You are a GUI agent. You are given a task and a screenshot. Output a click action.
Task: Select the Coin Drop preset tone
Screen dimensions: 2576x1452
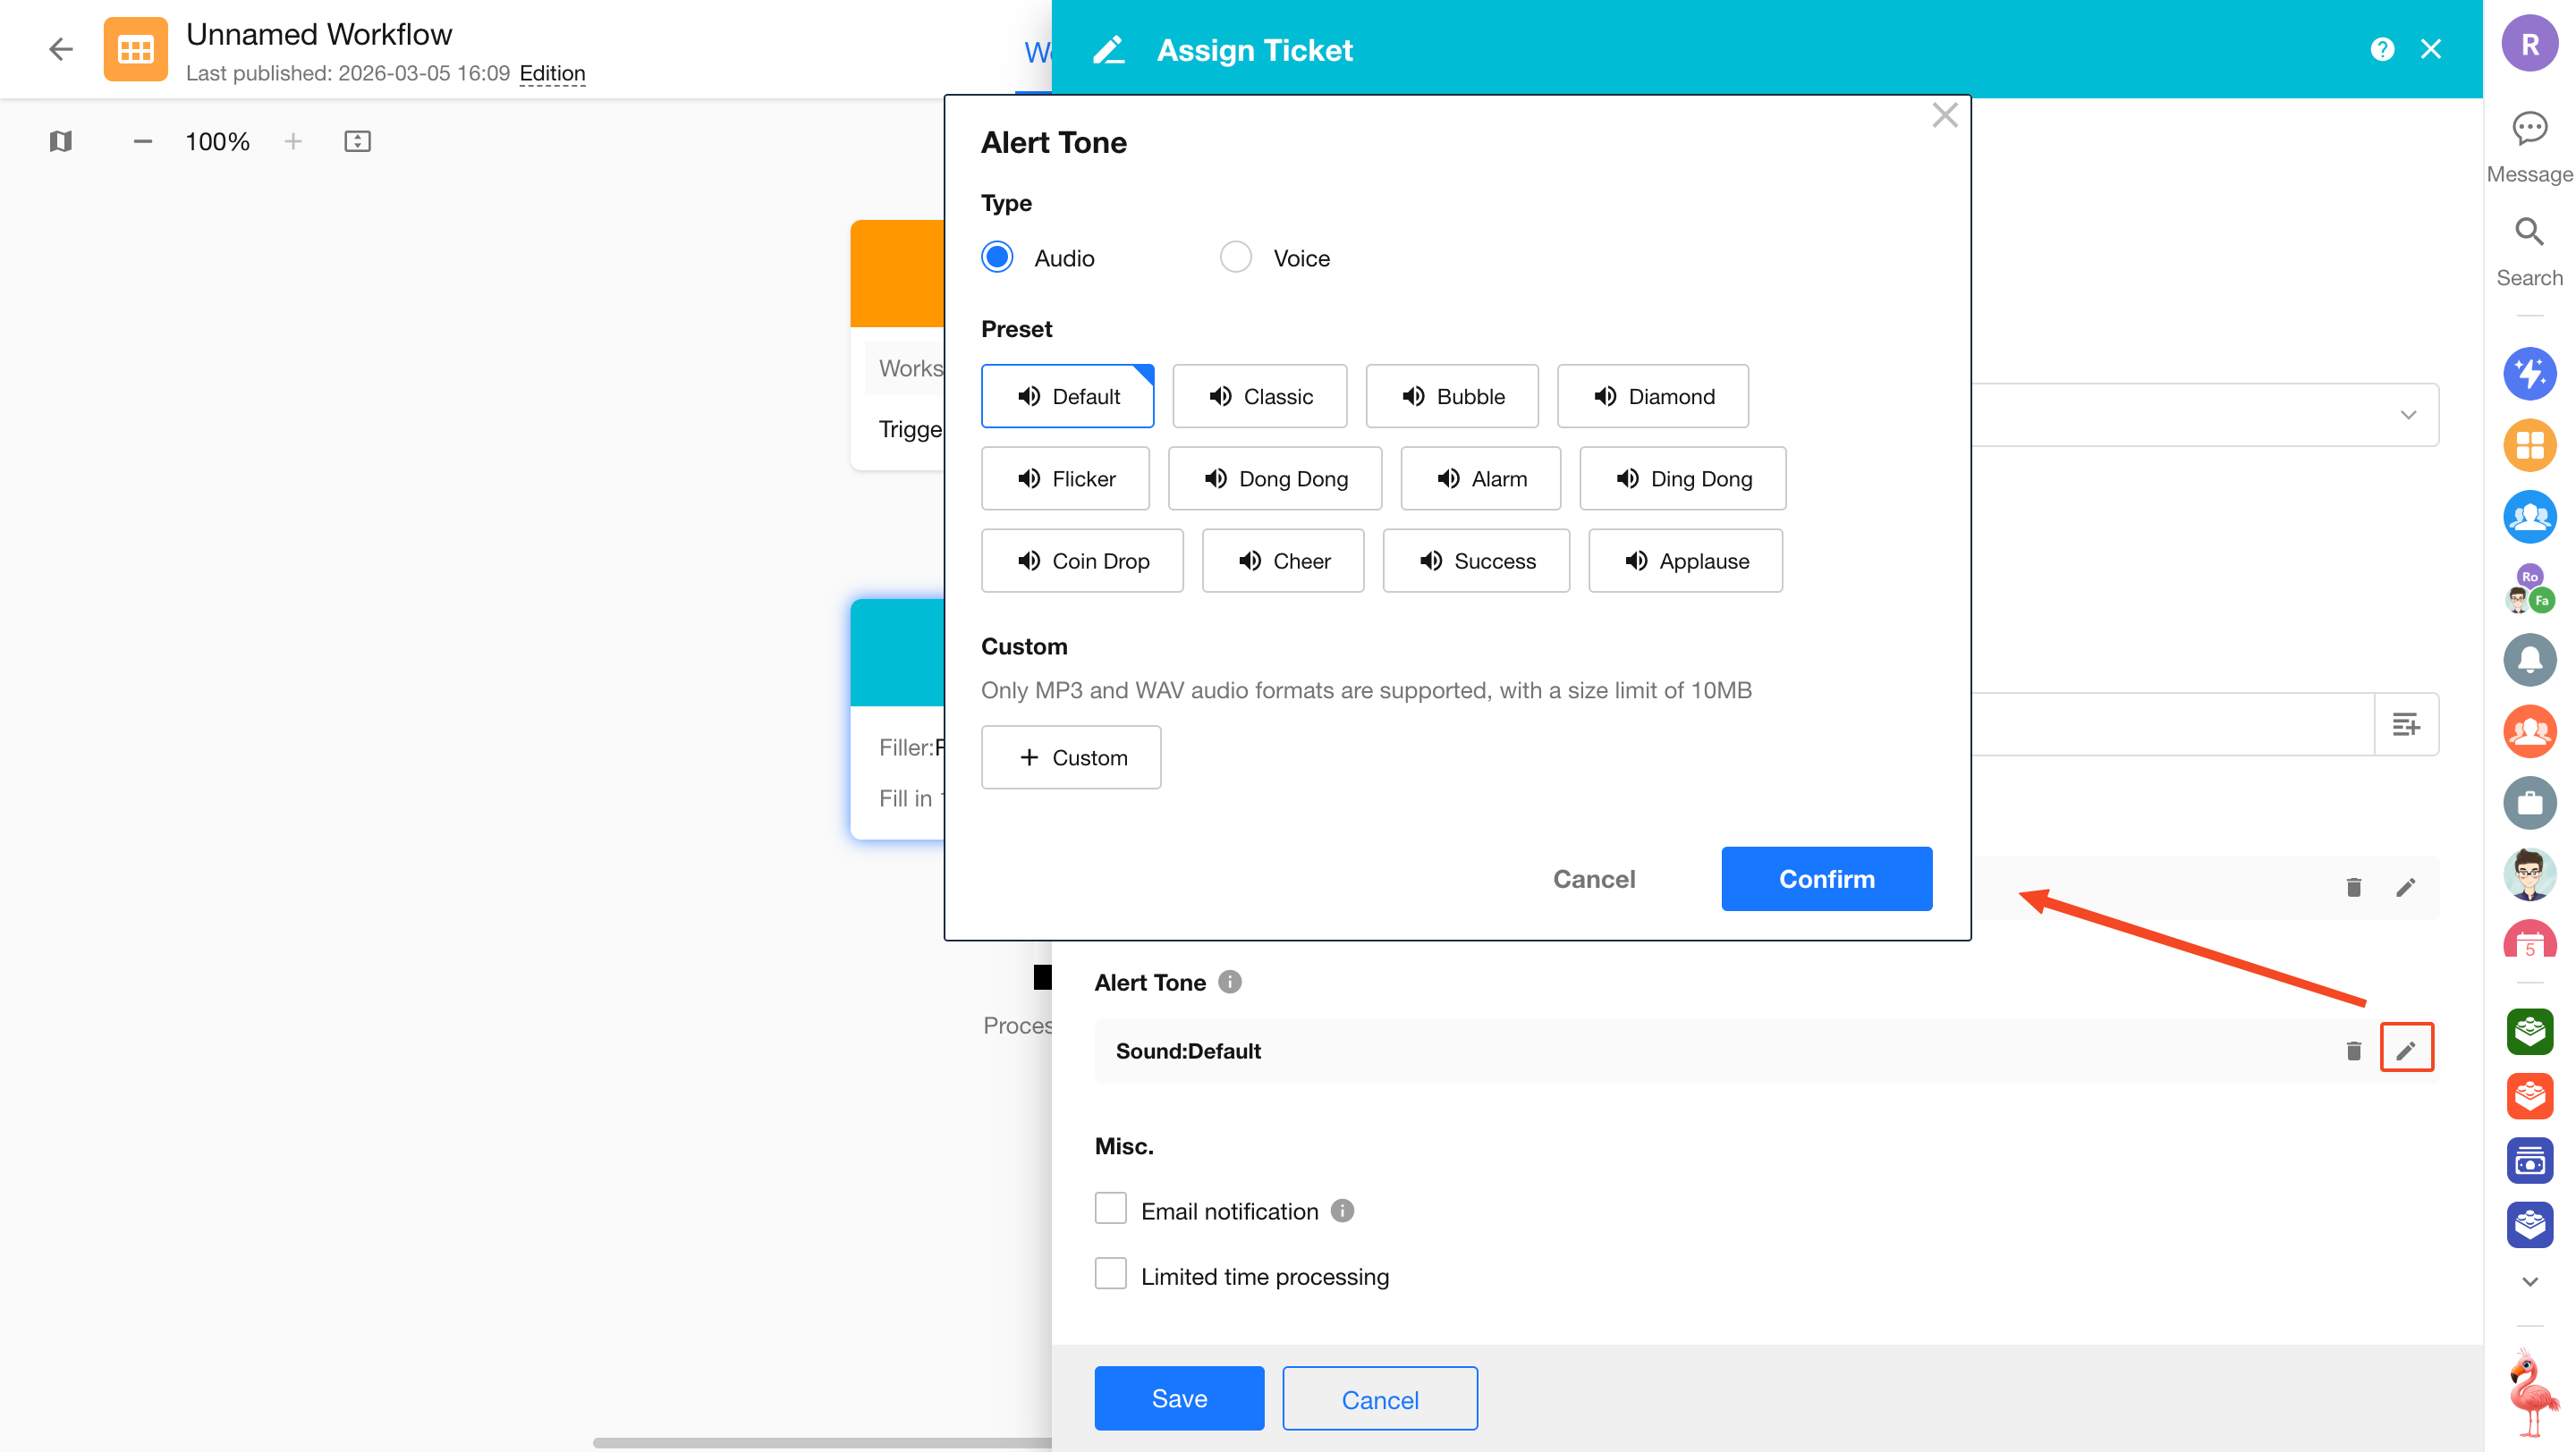[1082, 561]
